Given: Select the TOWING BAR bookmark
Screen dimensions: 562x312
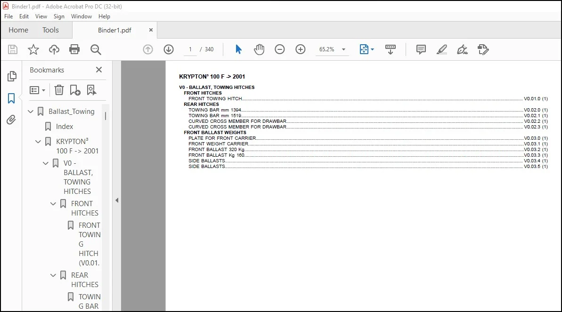Looking at the screenshot, I should click(89, 301).
